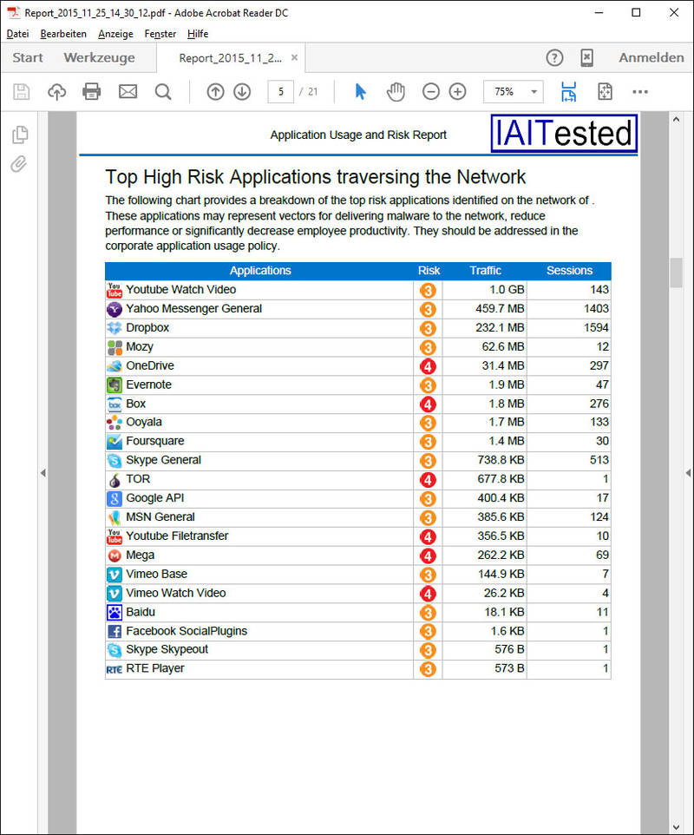This screenshot has height=835, width=694.
Task: Click the Youtube Filetransfer entry
Action: (x=177, y=536)
